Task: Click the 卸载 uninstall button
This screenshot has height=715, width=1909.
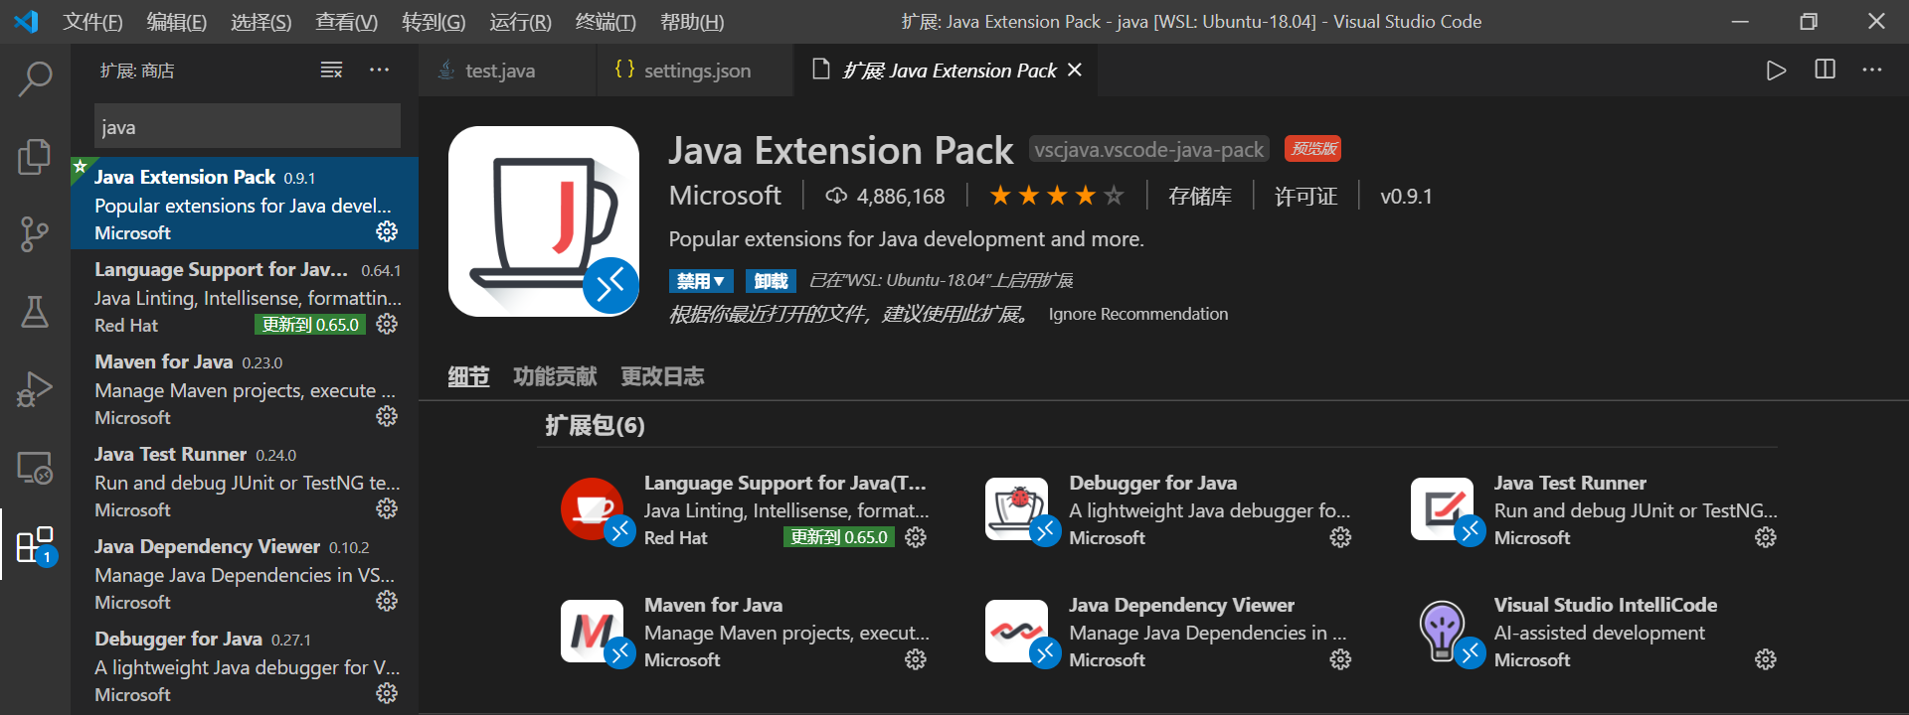Action: click(771, 281)
